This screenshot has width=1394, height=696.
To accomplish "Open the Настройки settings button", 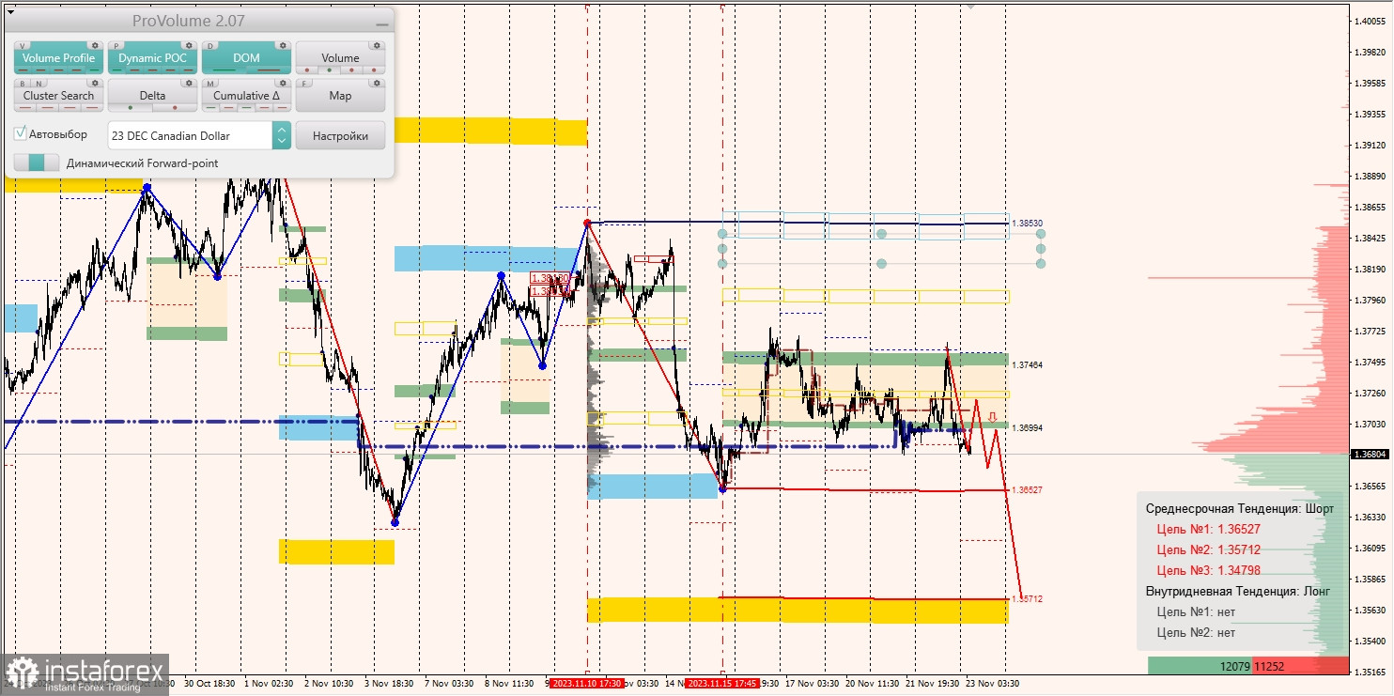I will (x=340, y=135).
